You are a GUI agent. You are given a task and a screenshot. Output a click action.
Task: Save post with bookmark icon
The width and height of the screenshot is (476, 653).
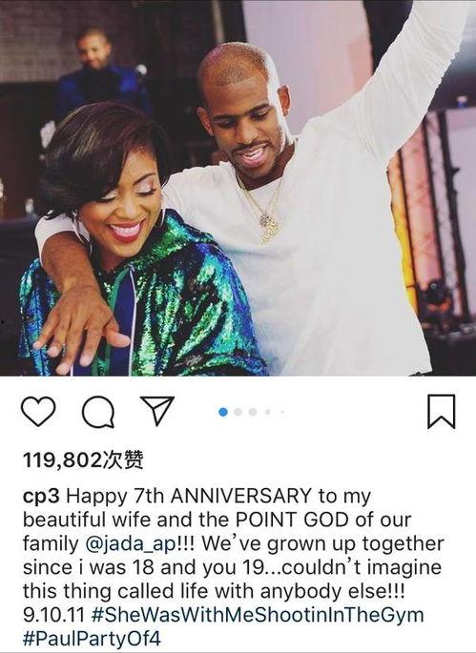441,412
